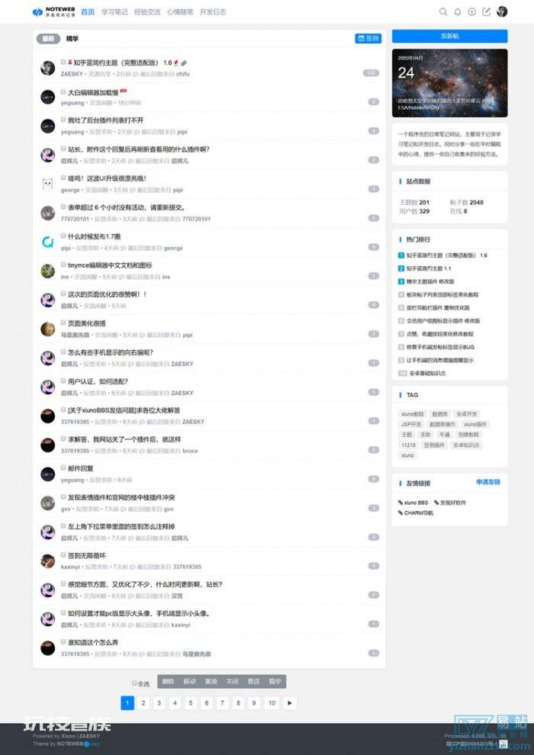Check the box for 邮件回复 thread
Image resolution: width=534 pixels, height=755 pixels.
63,467
